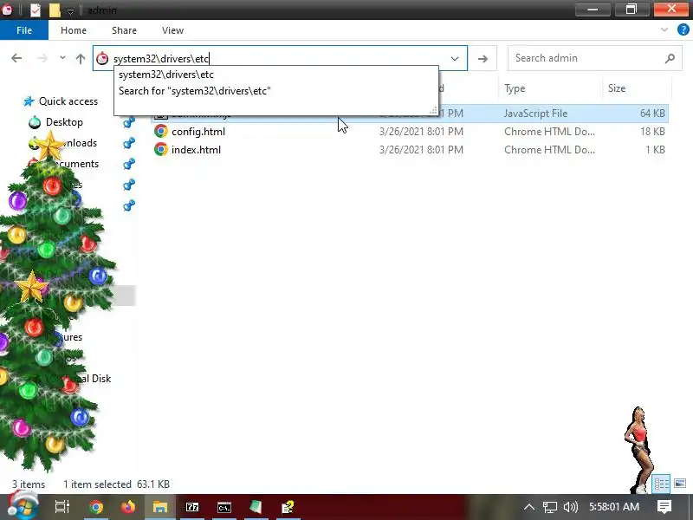Open the Share ribbon tab
The image size is (693, 520).
pos(124,30)
